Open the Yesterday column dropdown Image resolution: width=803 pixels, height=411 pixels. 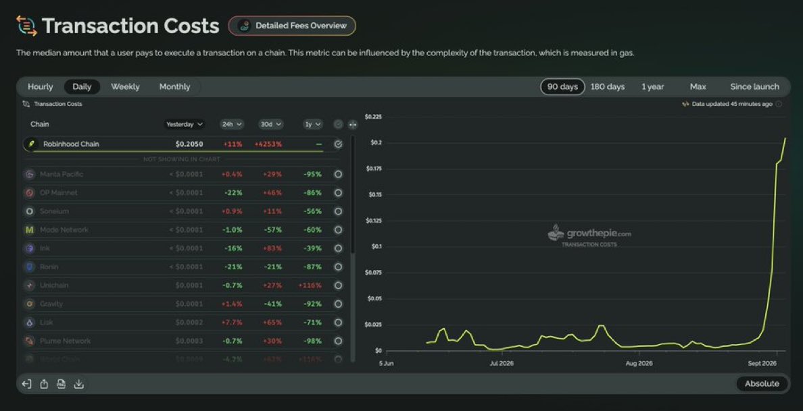(185, 124)
